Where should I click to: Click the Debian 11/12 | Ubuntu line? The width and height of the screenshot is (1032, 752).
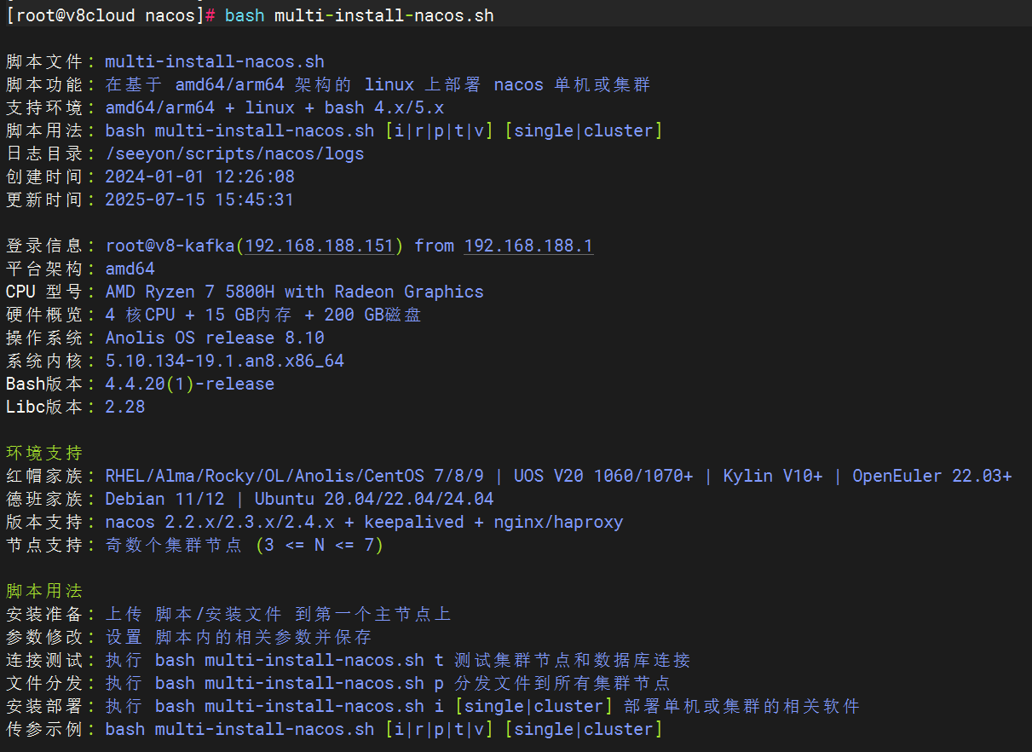(299, 499)
